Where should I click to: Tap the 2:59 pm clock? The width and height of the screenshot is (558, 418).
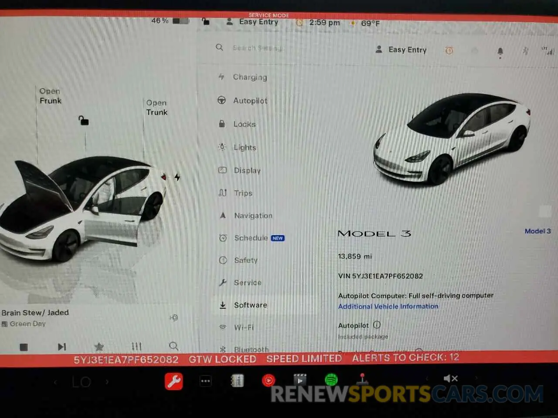tap(324, 23)
